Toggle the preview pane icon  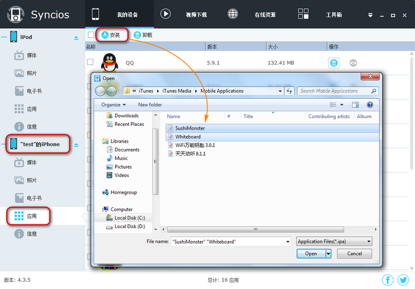(355, 105)
